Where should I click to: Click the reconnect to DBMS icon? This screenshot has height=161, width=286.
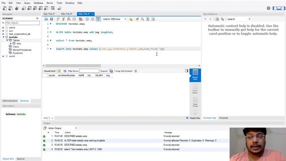click(x=59, y=8)
